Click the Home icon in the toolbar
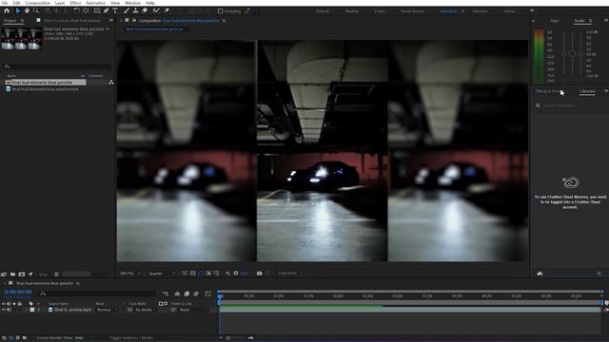 pos(7,10)
